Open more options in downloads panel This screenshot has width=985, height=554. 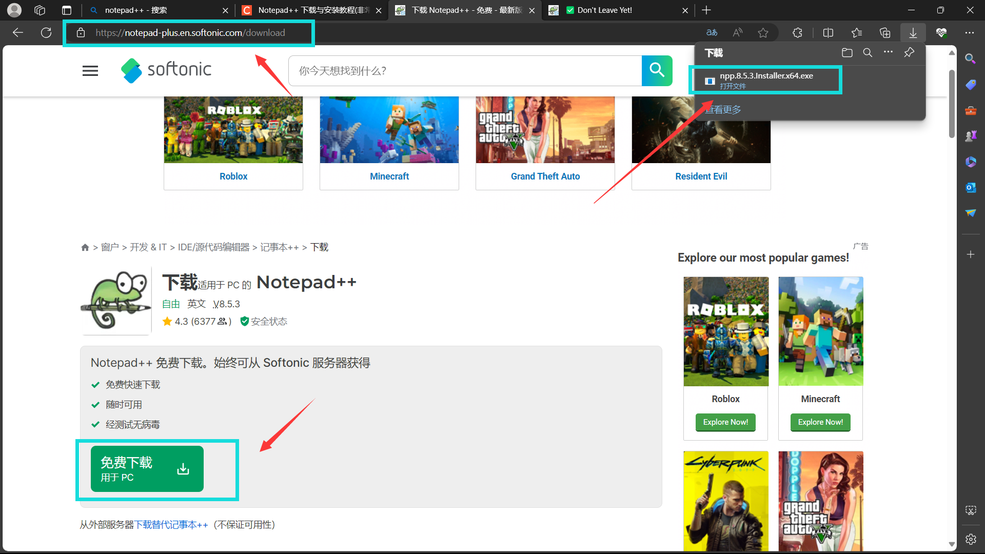coord(888,52)
